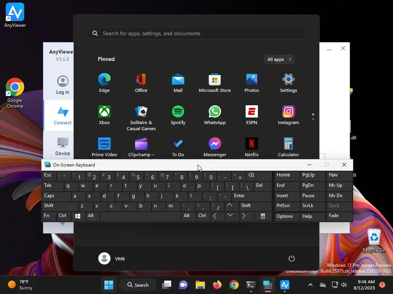Tap the Esc key on On-Screen Keyboard
The image size is (393, 294).
[x=49, y=176]
